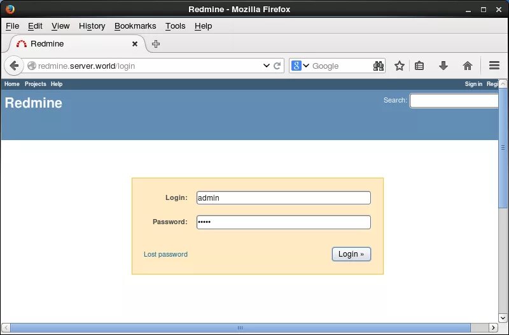The image size is (509, 335).
Task: Open the Help menu in the menu bar
Action: [x=203, y=26]
